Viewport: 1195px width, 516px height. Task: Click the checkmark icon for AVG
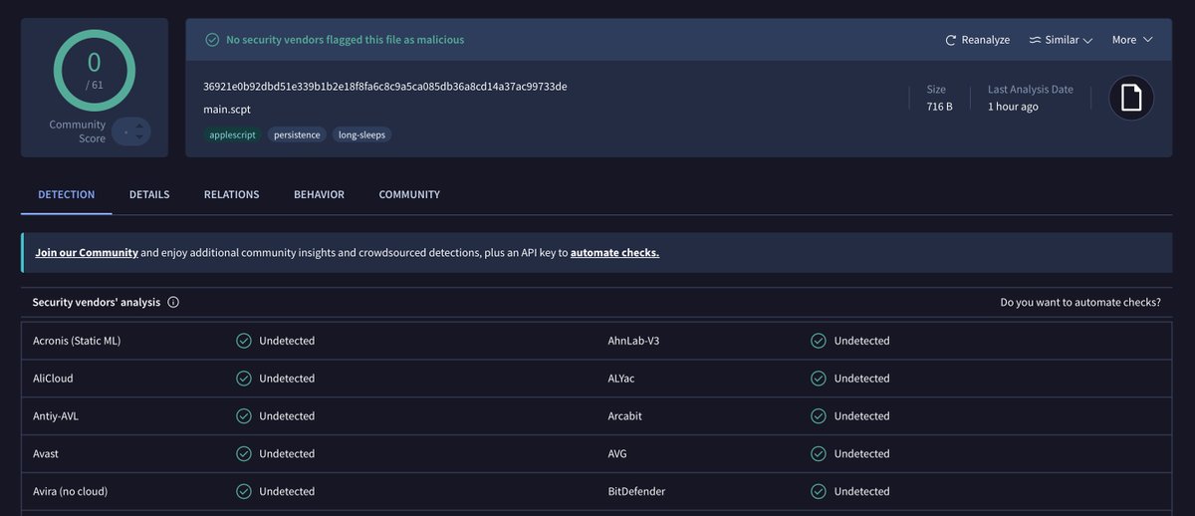819,454
